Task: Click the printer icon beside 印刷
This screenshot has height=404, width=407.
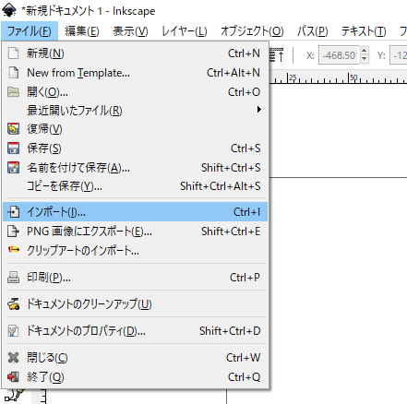Action: click(13, 278)
